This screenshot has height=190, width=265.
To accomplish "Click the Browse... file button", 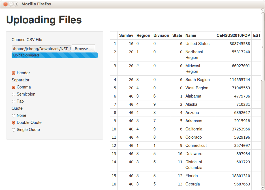I will coord(83,48).
